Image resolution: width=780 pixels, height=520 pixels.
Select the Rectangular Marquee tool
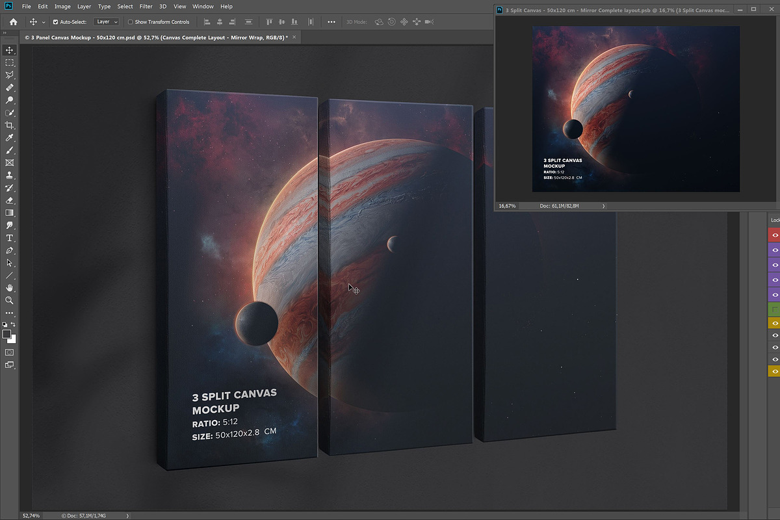click(x=9, y=63)
